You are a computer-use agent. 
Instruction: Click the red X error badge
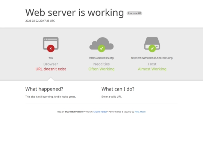[x=51, y=48]
